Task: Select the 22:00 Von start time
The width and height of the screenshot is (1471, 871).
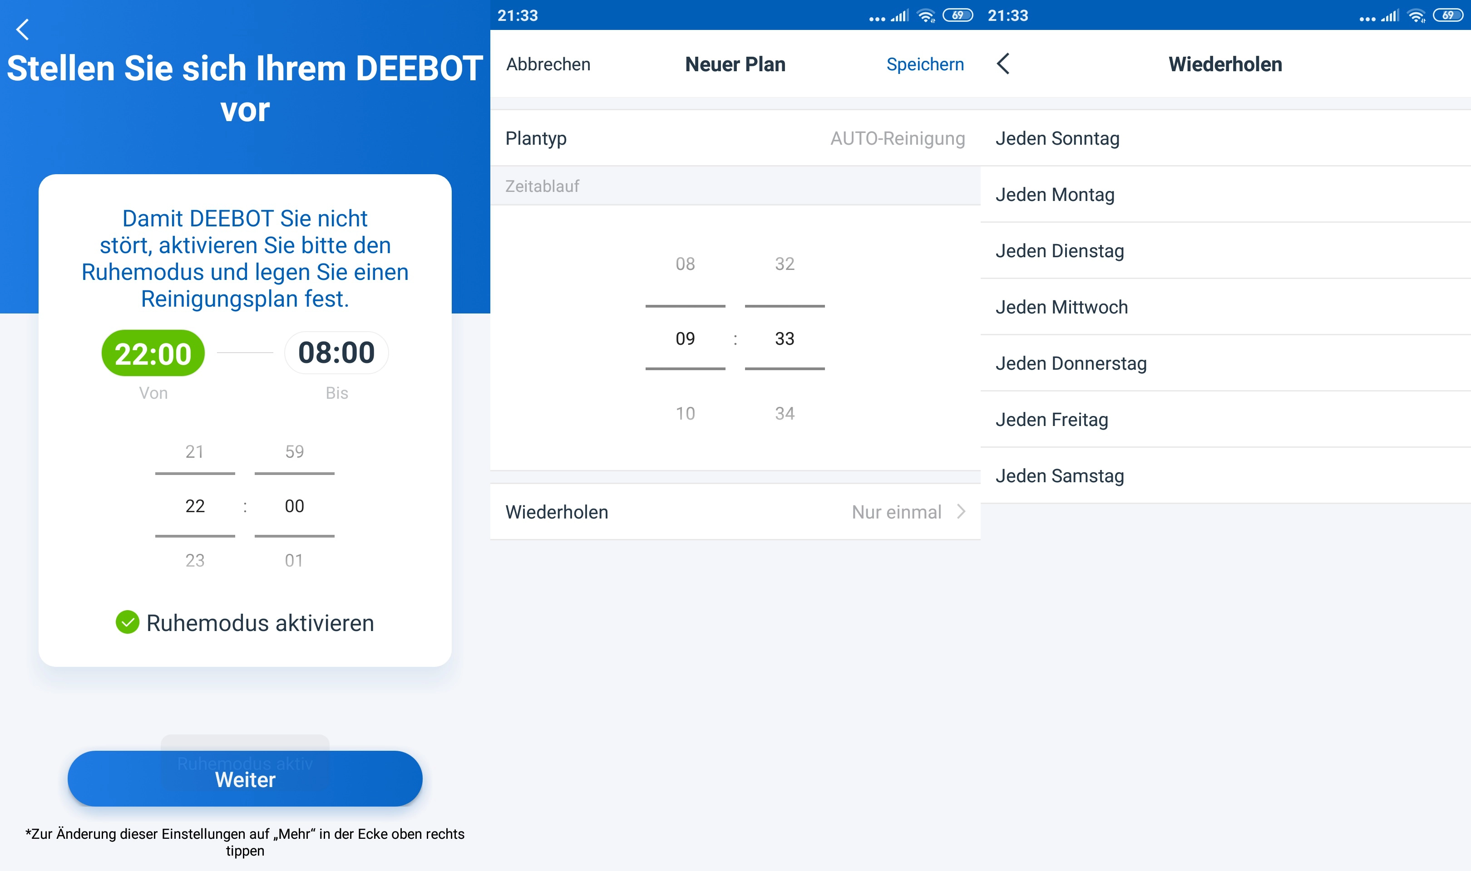Action: tap(153, 353)
